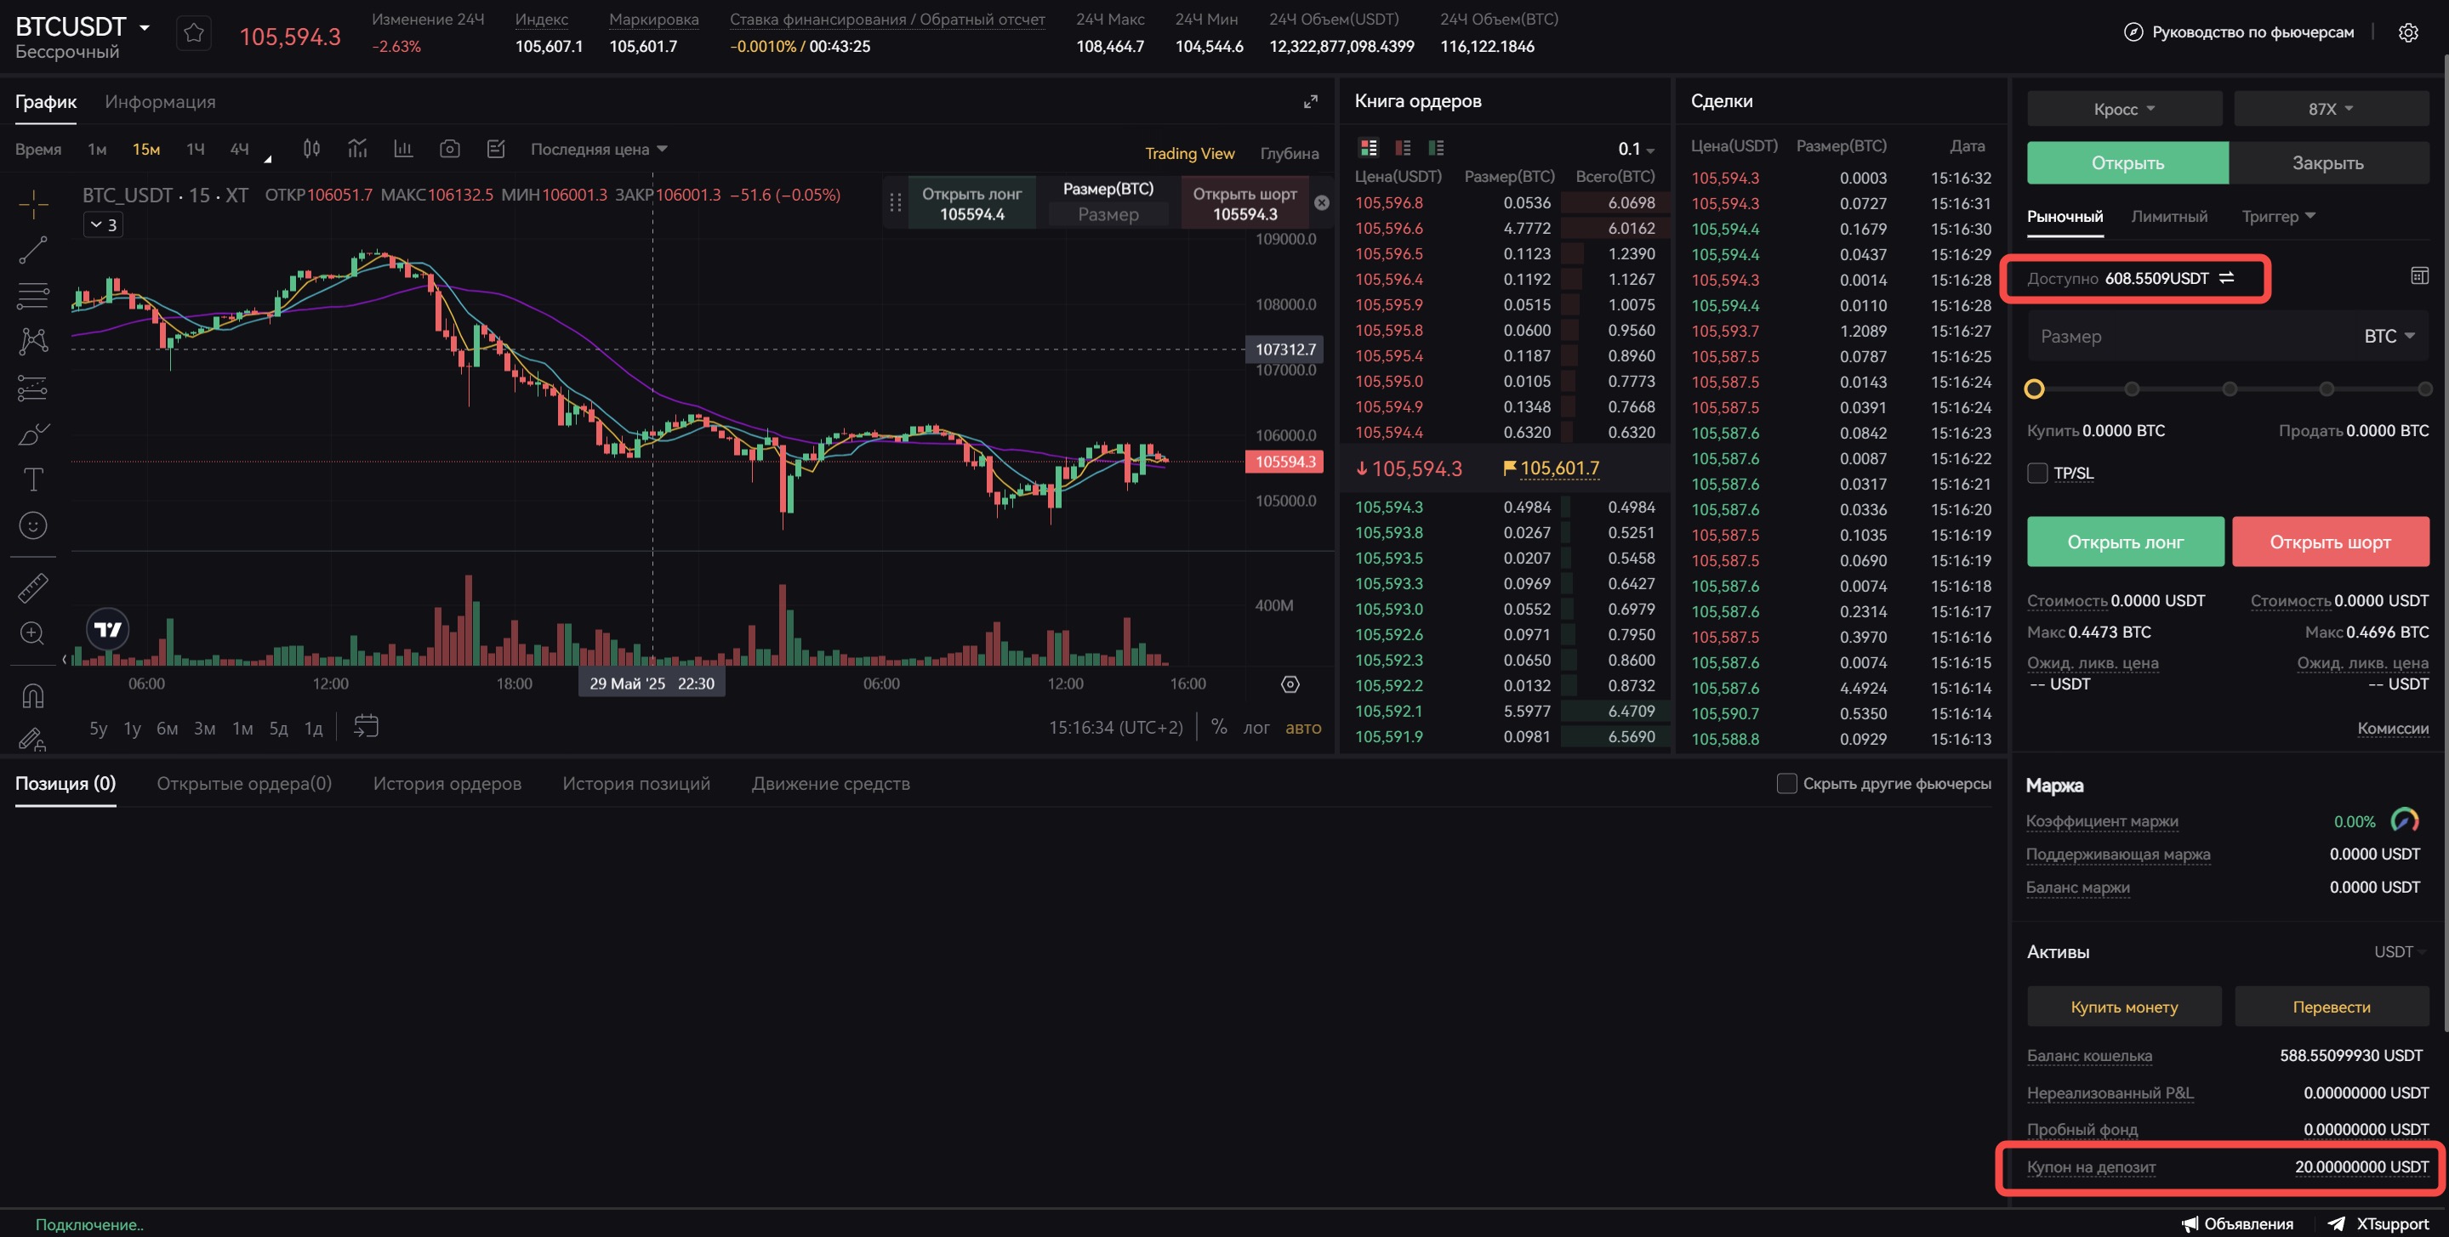Click the Перевести transfer button
This screenshot has width=2449, height=1237.
[x=2330, y=1006]
